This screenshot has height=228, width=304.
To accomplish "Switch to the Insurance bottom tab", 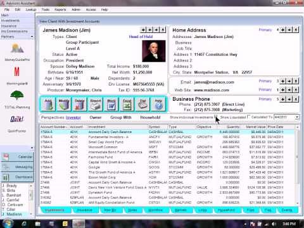I will (84, 210).
